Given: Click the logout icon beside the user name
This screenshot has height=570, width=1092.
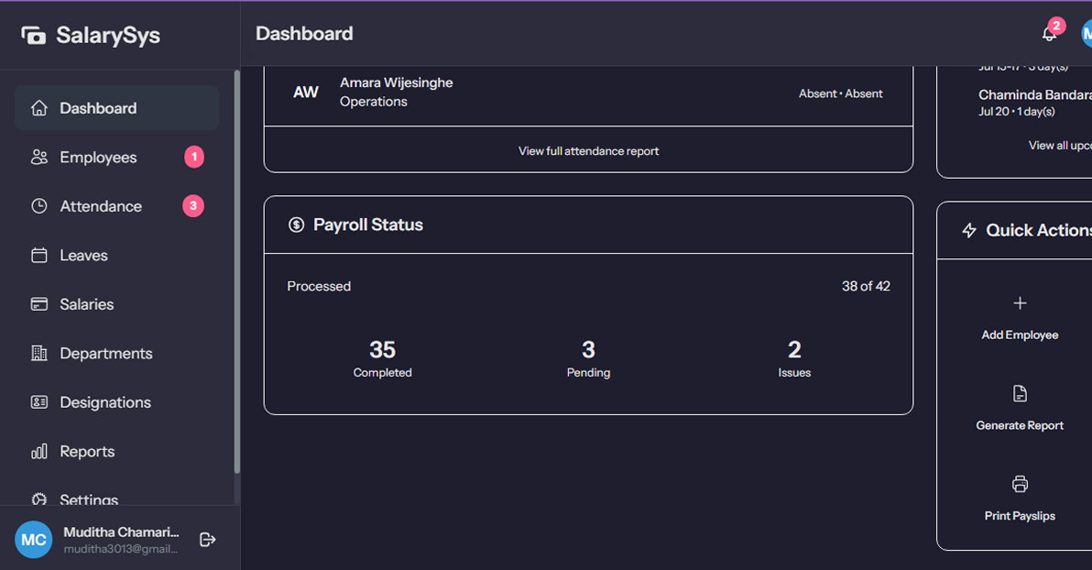Looking at the screenshot, I should tap(208, 540).
